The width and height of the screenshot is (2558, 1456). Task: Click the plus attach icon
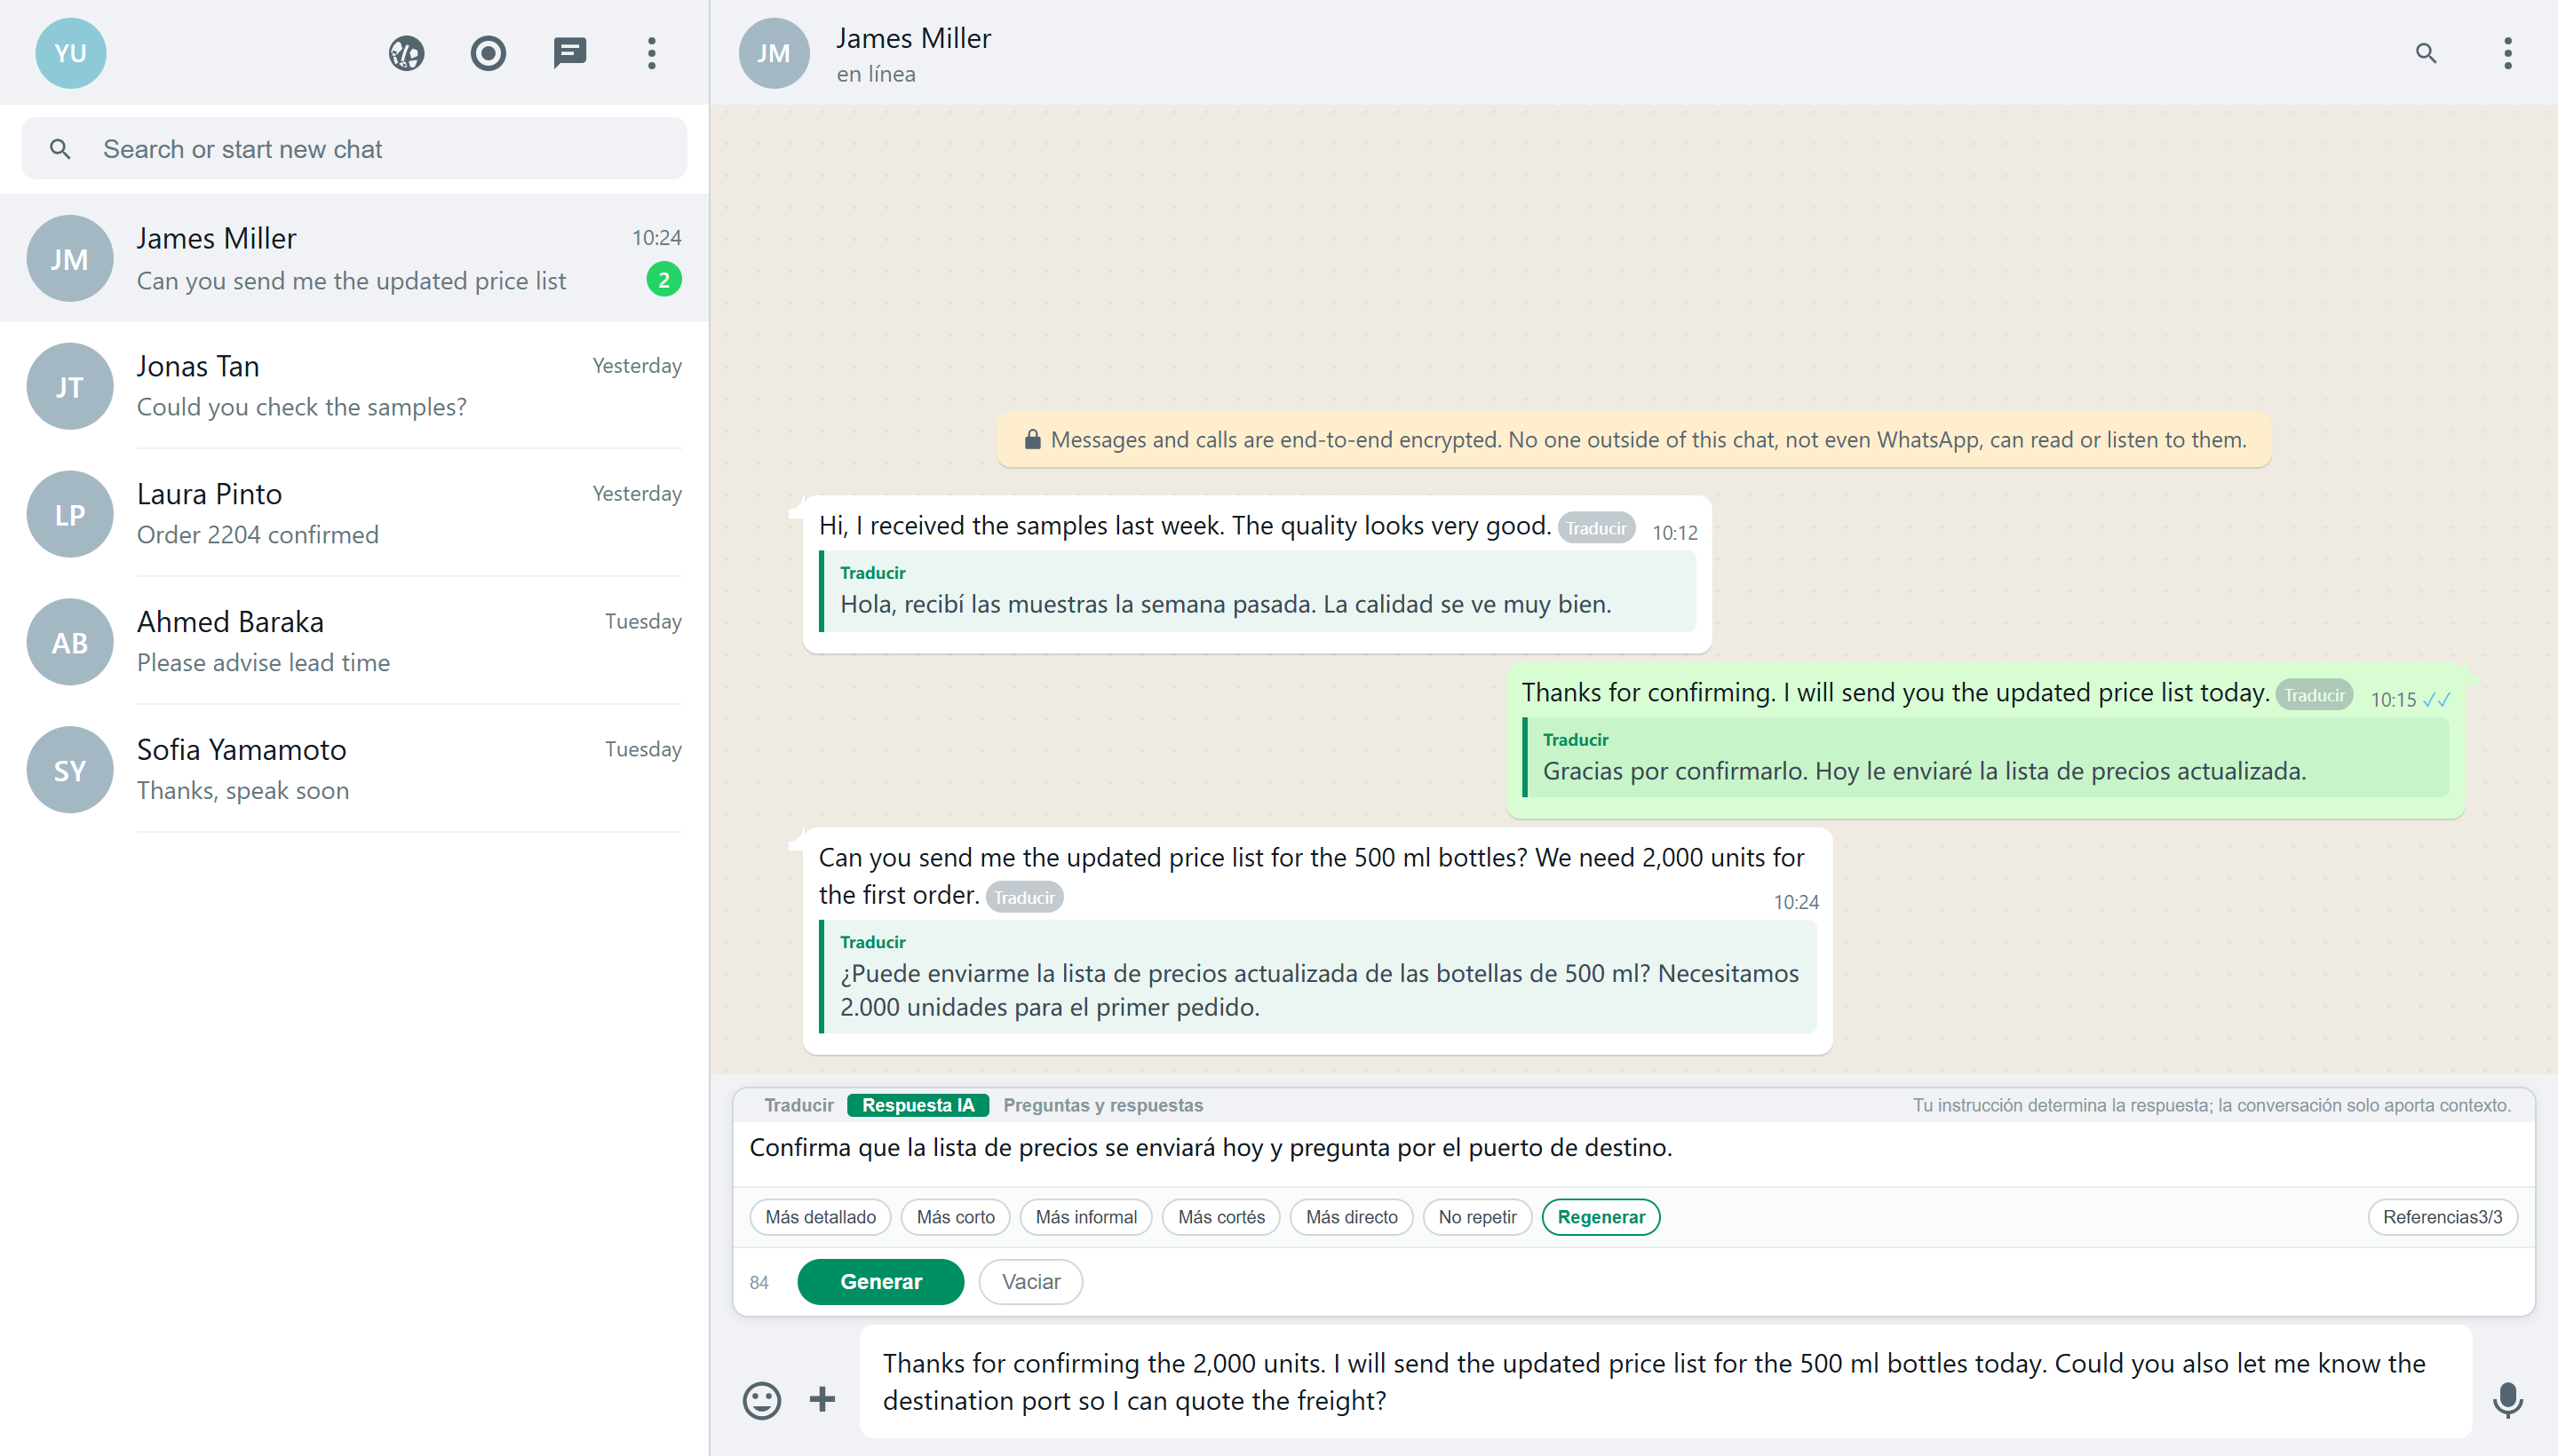coord(822,1399)
